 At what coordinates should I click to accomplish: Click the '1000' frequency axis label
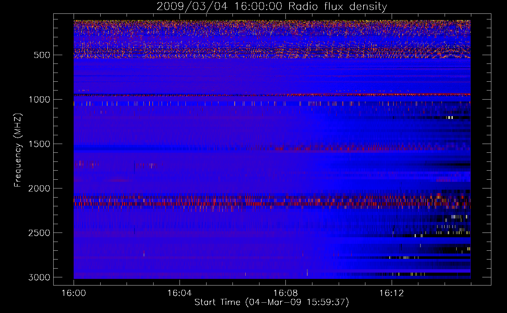click(x=39, y=100)
